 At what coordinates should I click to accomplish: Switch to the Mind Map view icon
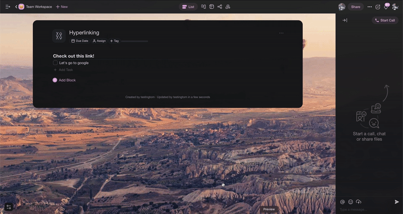click(x=220, y=7)
